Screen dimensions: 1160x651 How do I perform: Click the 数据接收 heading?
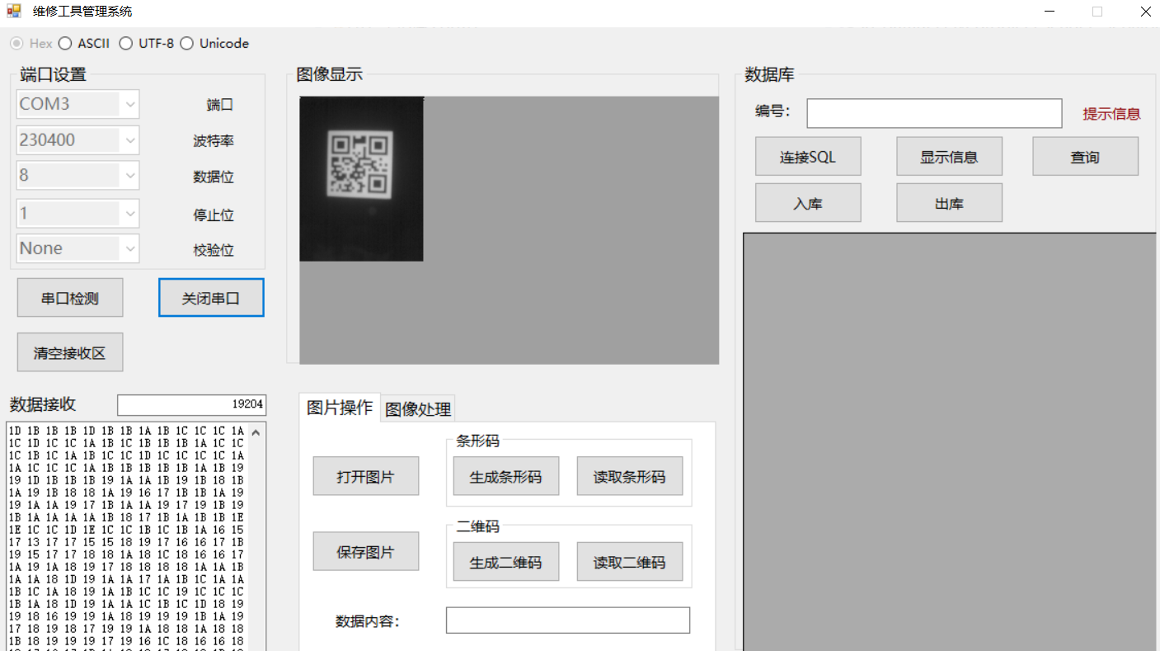[x=43, y=404]
